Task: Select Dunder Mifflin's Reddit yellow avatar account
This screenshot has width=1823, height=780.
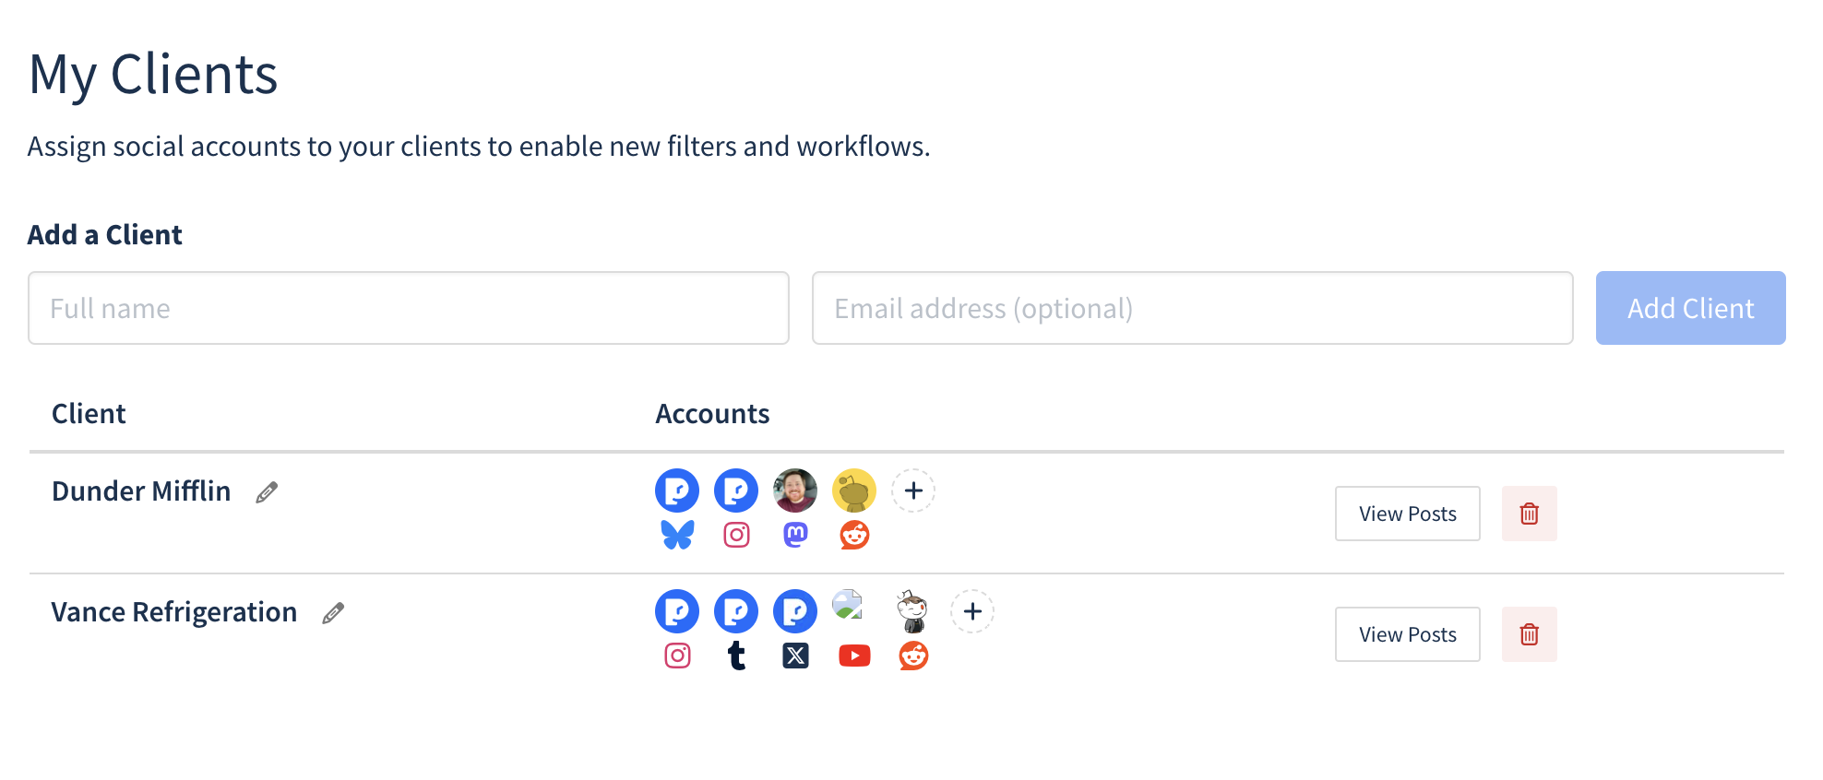Action: pyautogui.click(x=854, y=490)
